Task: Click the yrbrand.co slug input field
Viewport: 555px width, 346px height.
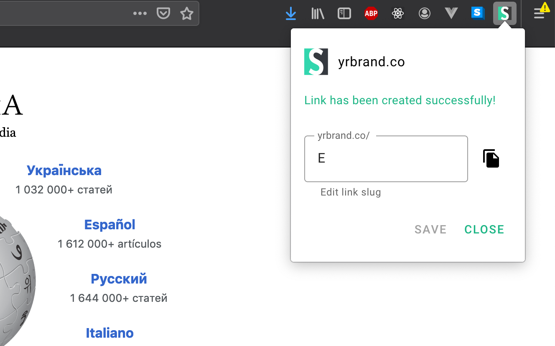Action: [x=386, y=158]
